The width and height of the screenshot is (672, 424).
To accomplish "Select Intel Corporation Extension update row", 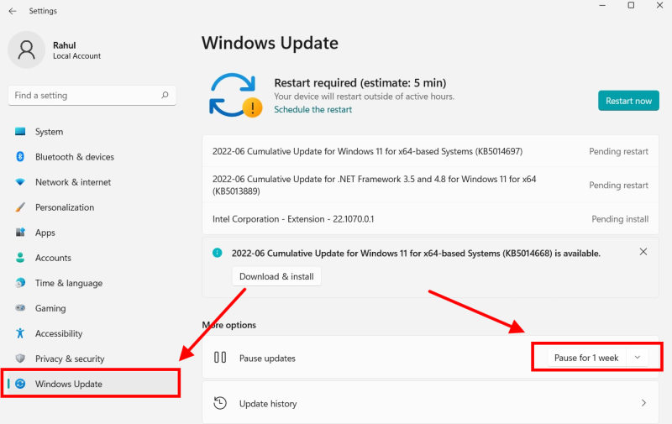I will 430,219.
